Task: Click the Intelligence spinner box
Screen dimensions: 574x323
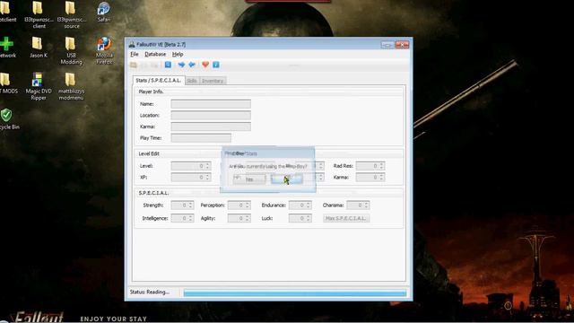Action: point(182,218)
